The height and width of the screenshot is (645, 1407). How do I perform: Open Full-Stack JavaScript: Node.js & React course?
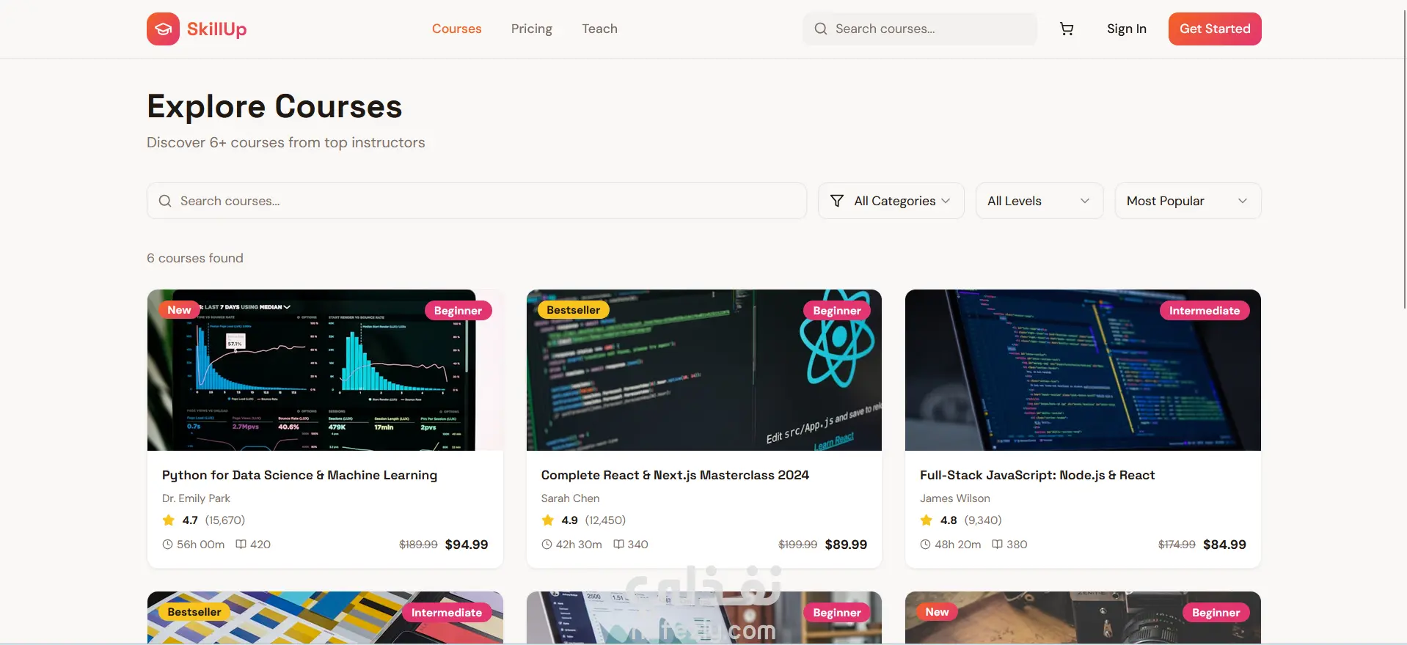click(x=1037, y=475)
